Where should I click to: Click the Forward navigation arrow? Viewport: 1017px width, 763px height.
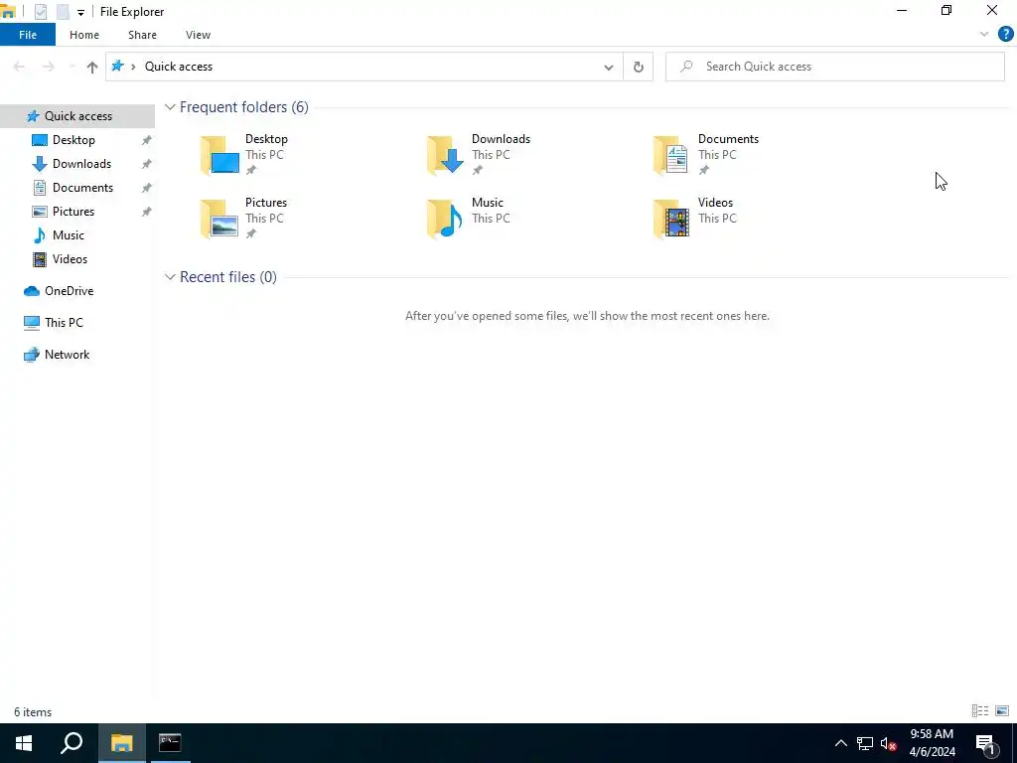coord(48,67)
